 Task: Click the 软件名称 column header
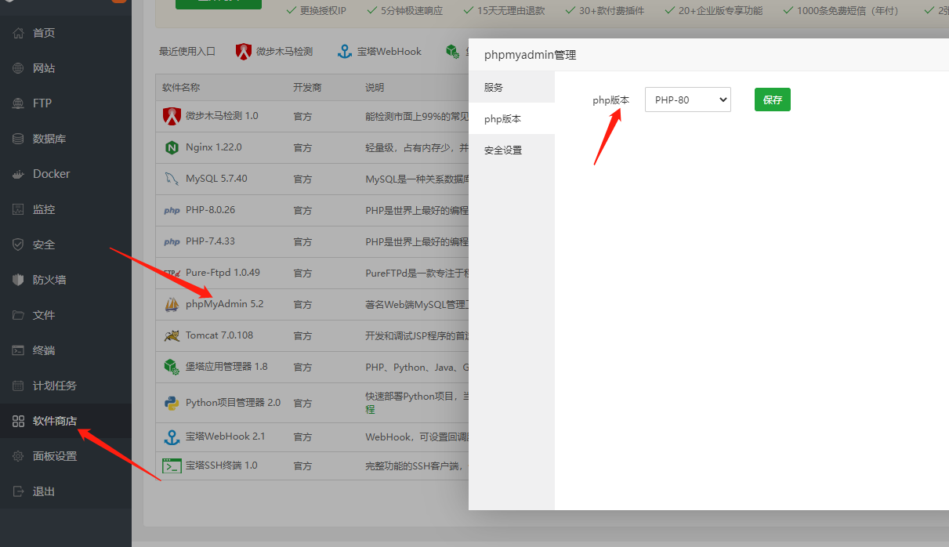tap(181, 87)
